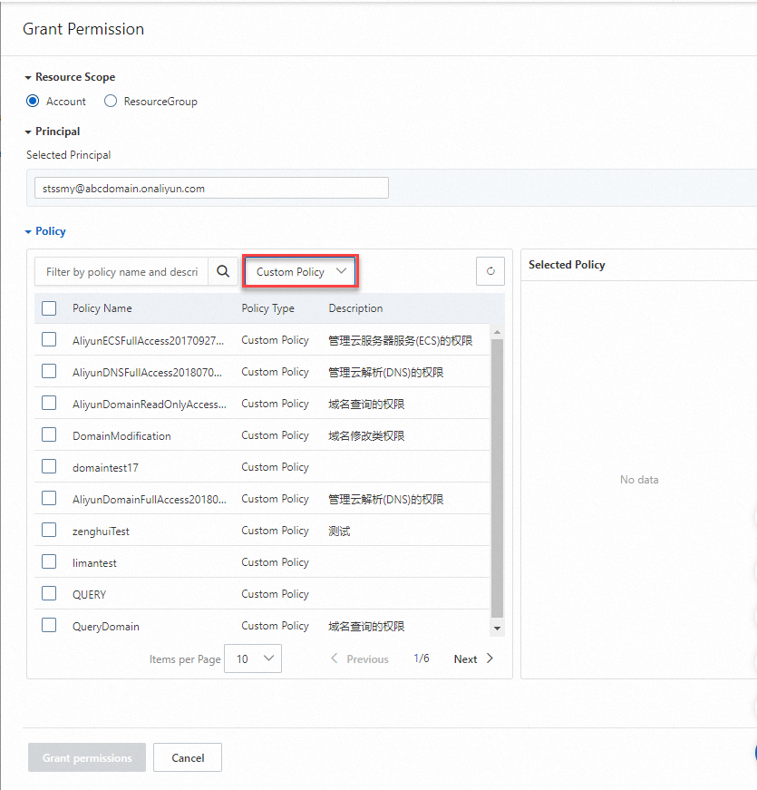Click the AliyunDNSFullAccess2018070 policy name

coord(147,373)
